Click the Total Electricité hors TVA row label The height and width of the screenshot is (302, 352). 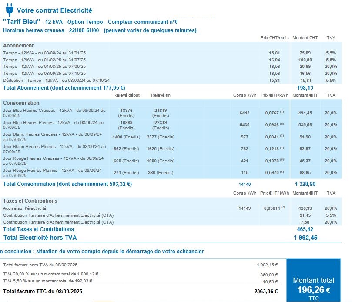coord(40,238)
